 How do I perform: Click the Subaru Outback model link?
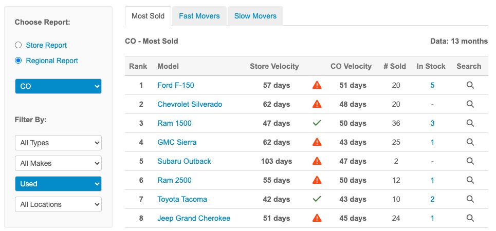pos(184,161)
